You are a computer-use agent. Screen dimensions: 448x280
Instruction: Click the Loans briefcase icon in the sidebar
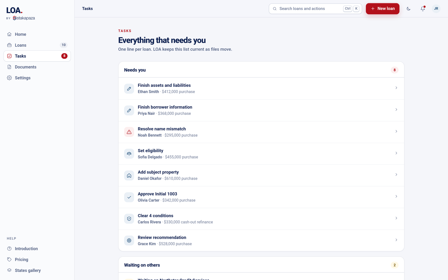(9, 45)
